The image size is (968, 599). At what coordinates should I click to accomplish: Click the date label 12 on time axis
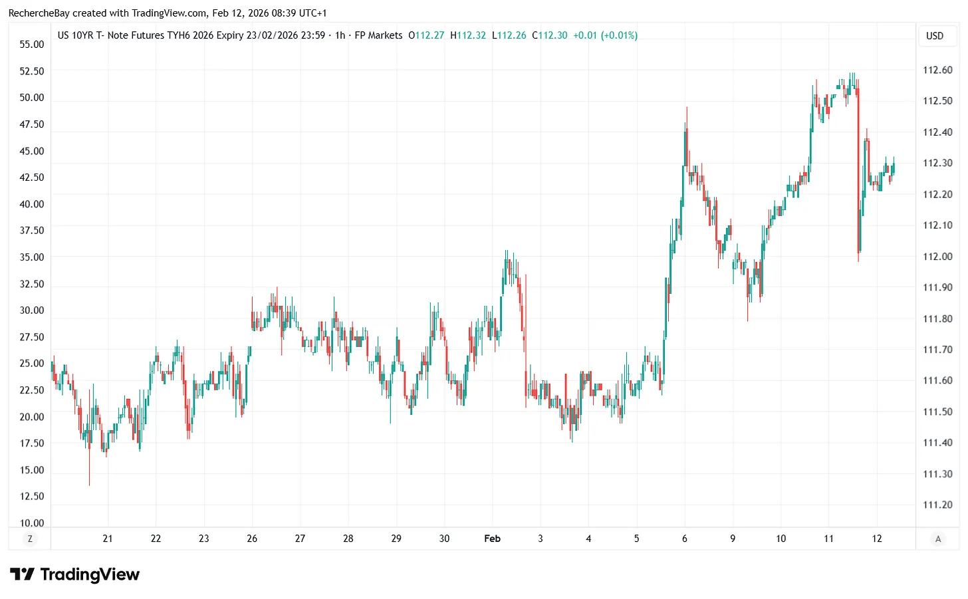coord(876,539)
